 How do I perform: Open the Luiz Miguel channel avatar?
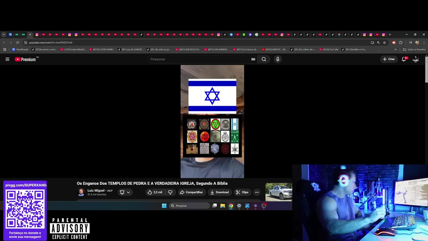pos(81,192)
